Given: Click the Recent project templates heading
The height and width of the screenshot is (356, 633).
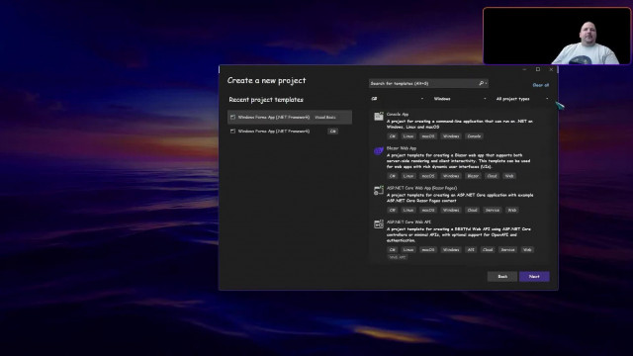Looking at the screenshot, I should click(266, 100).
